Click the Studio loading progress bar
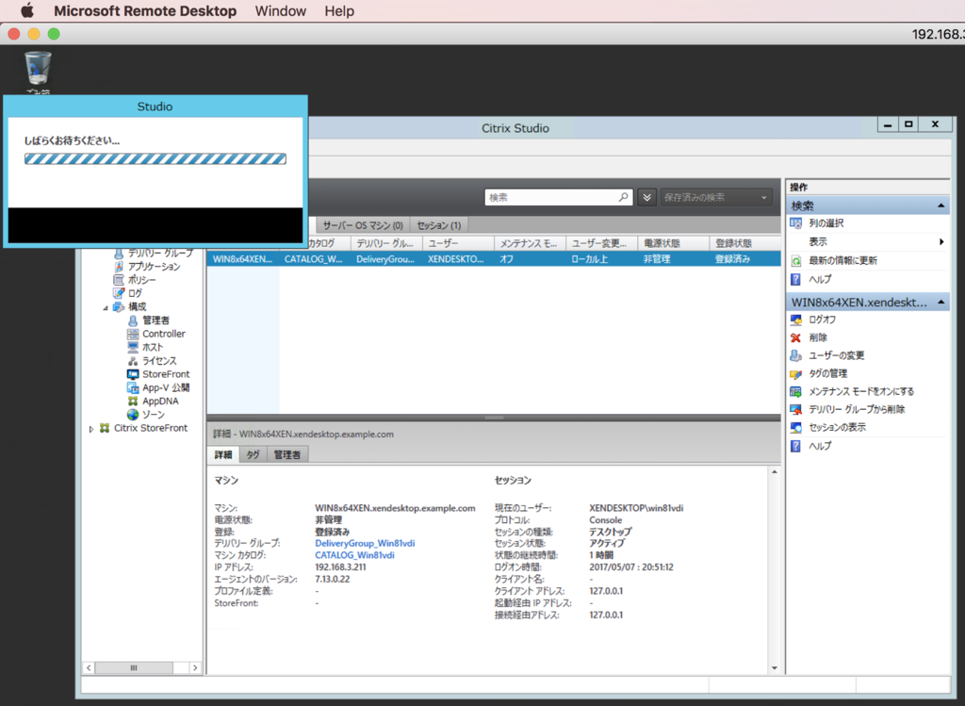 click(x=155, y=158)
